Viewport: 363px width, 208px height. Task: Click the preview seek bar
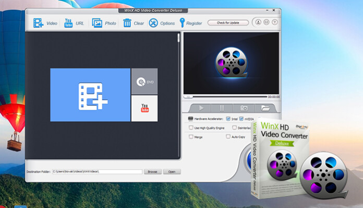point(225,97)
